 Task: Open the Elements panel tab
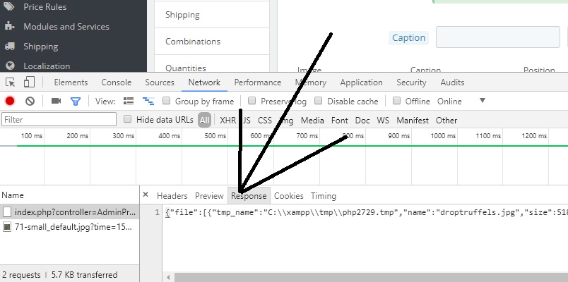tap(71, 82)
